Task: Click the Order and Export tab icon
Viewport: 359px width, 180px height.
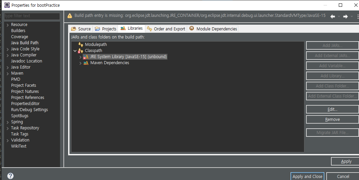Action: 150,29
